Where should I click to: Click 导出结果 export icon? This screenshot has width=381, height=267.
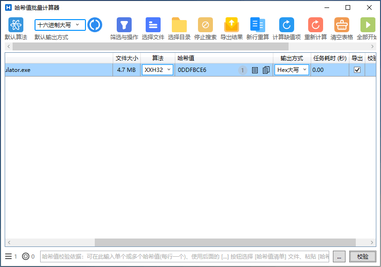(x=232, y=25)
